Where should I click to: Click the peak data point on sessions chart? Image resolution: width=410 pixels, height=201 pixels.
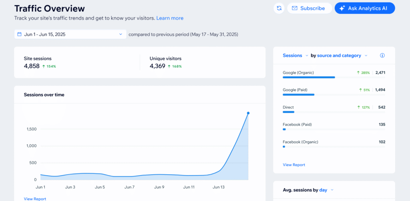248,113
